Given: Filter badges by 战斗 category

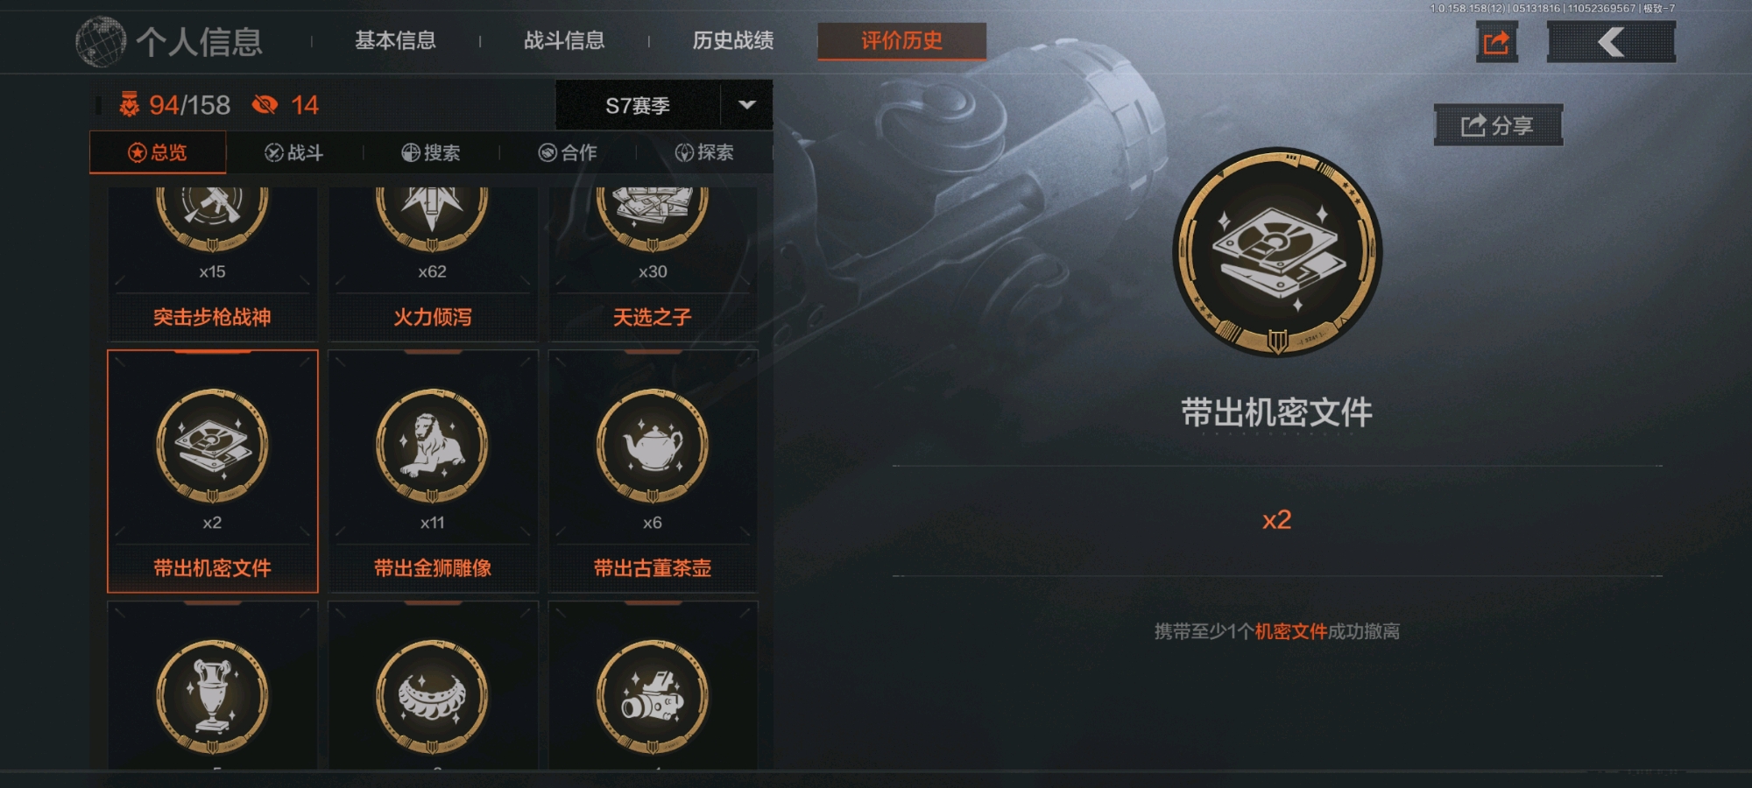Looking at the screenshot, I should coord(294,152).
